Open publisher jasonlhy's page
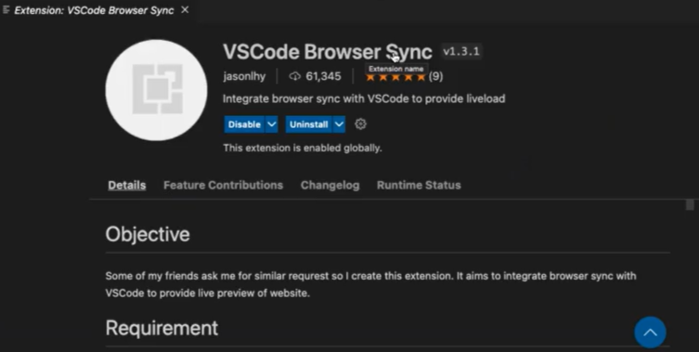699x352 pixels. (x=244, y=76)
